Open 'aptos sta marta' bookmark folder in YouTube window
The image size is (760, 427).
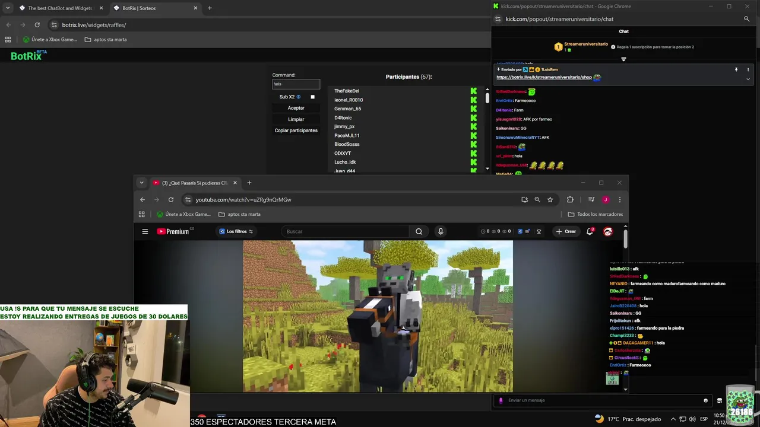point(239,214)
